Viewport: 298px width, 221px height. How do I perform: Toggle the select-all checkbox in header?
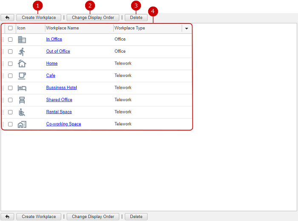click(x=10, y=28)
